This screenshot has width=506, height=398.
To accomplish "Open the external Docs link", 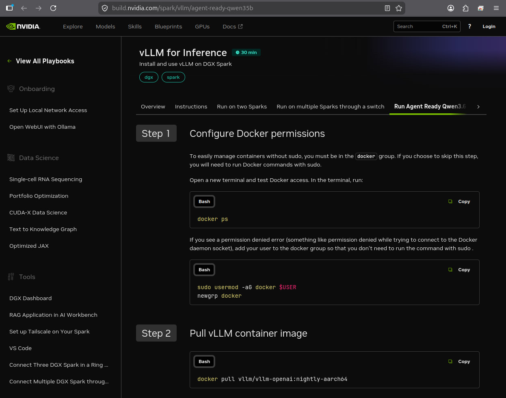I will [233, 26].
